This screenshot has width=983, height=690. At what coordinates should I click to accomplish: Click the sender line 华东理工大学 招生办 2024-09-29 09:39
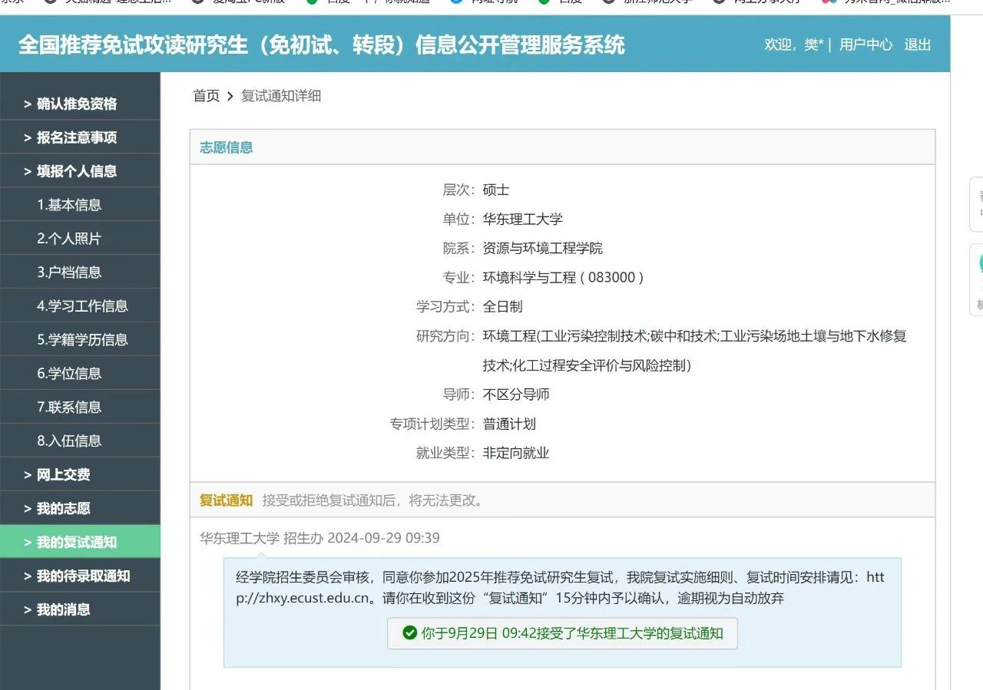click(x=319, y=538)
